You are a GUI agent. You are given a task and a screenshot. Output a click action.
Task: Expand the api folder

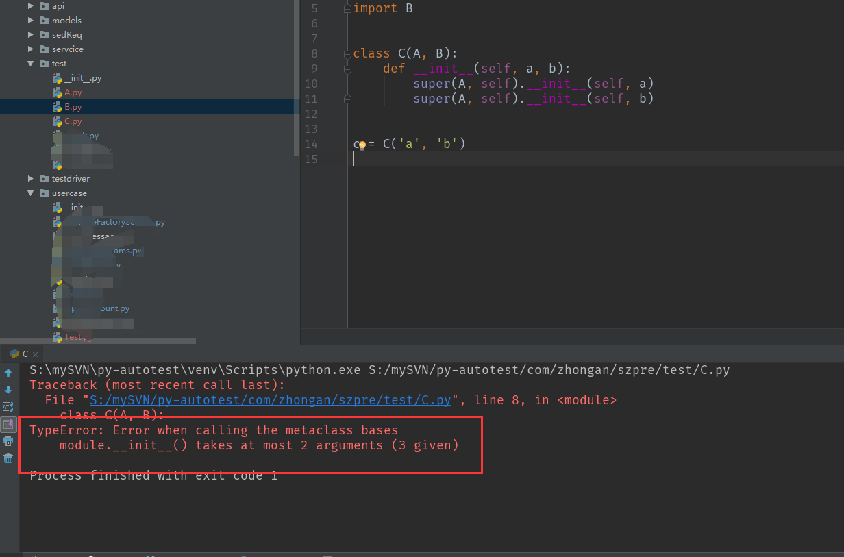point(31,6)
